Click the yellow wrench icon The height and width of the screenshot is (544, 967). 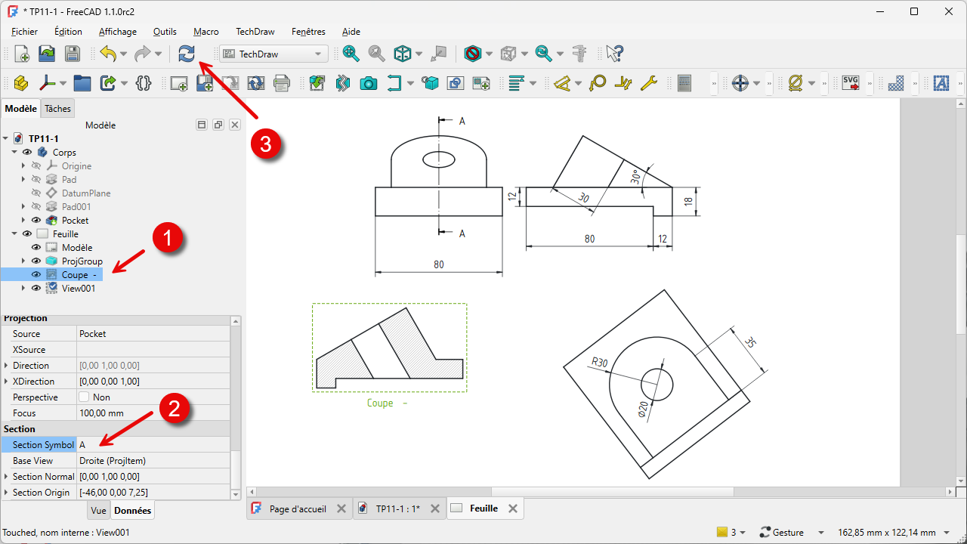click(x=648, y=83)
